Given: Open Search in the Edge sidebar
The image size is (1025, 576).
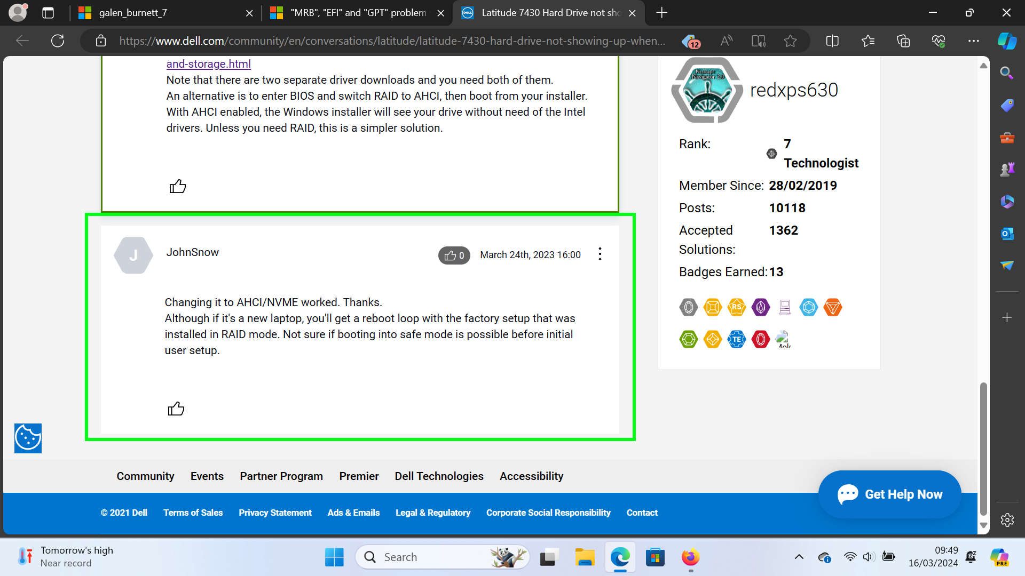Looking at the screenshot, I should pos(1007,73).
